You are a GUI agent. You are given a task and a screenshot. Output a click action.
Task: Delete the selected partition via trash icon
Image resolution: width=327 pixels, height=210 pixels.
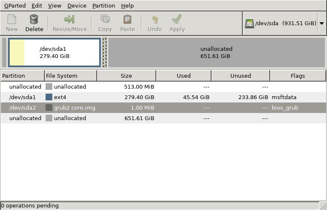tap(34, 19)
